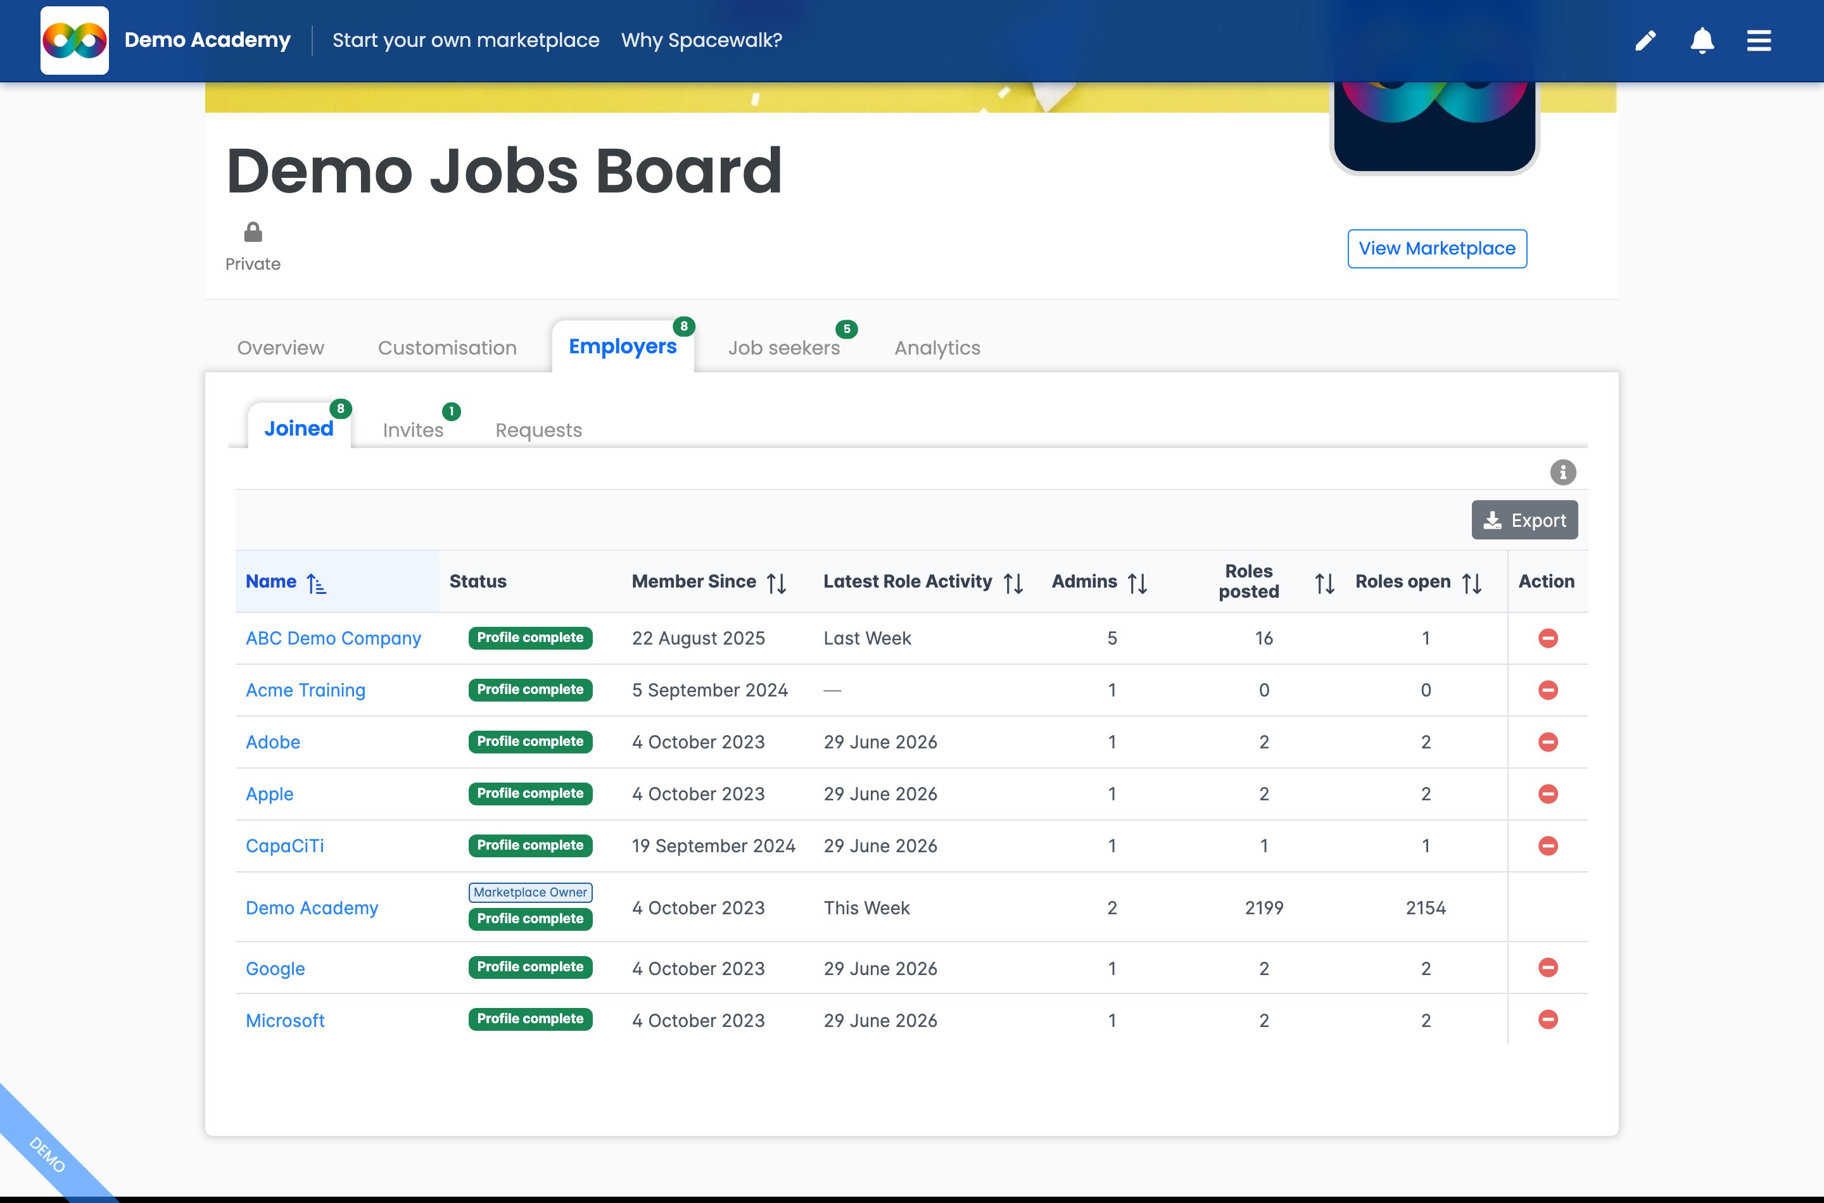Screen dimensions: 1824x1203
Task: Click the Last Week activity cell
Action: point(867,638)
